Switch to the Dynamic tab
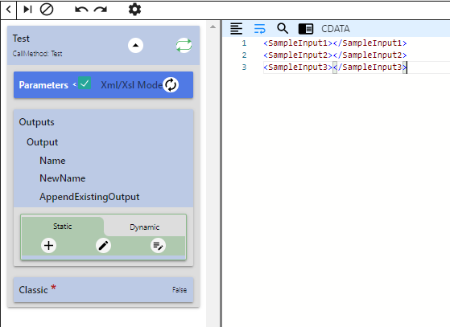The image size is (450, 327). click(145, 227)
